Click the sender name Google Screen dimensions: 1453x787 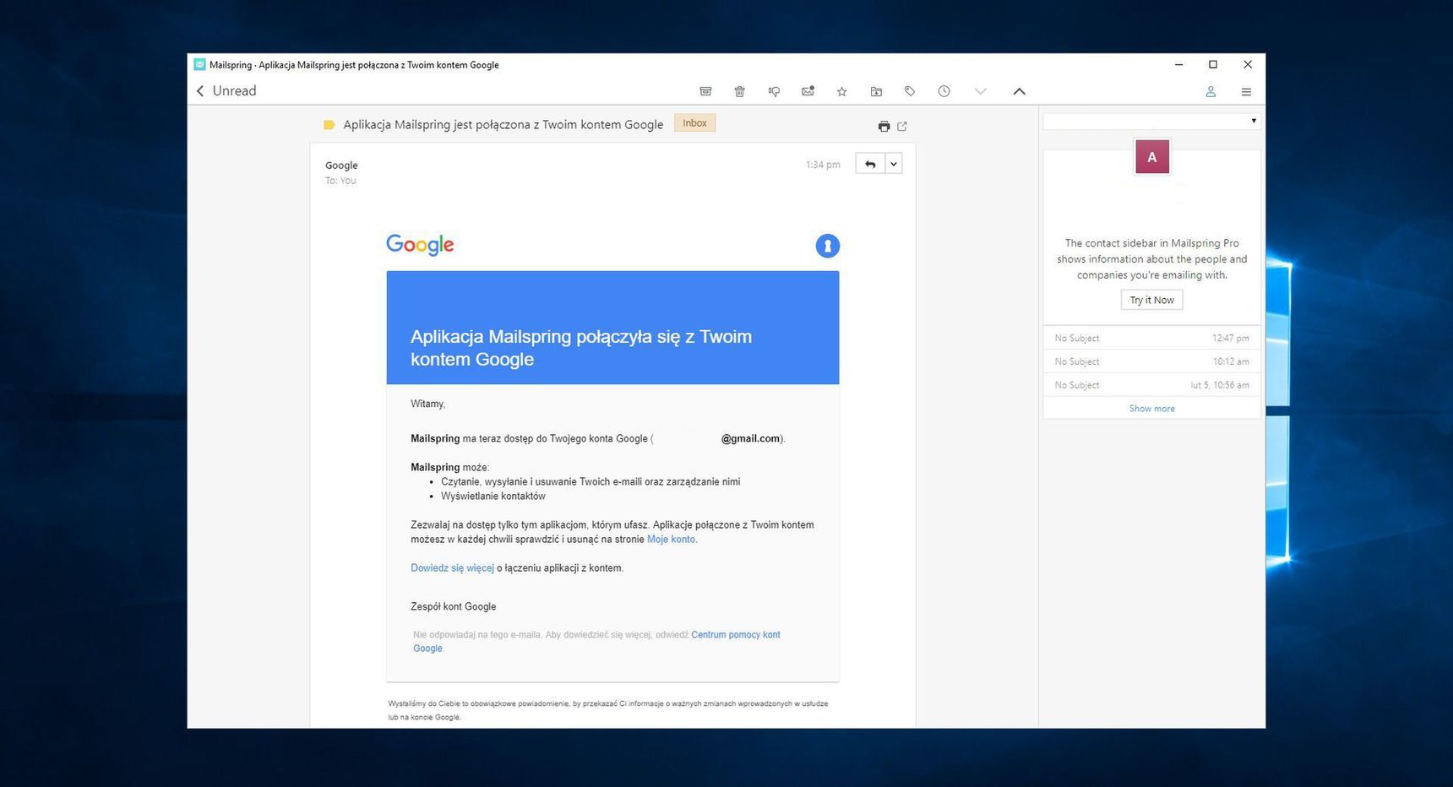coord(341,166)
